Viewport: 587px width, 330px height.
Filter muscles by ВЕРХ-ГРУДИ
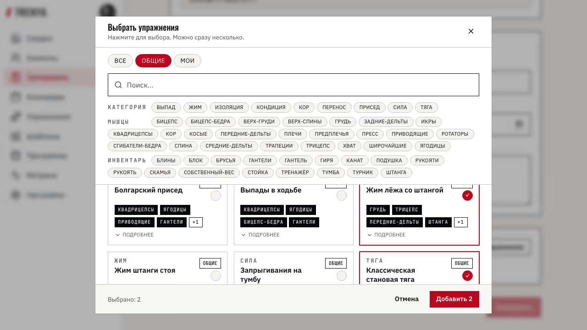pos(260,121)
